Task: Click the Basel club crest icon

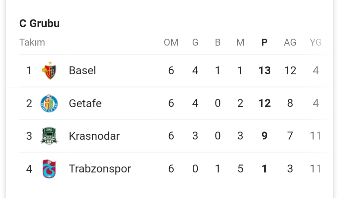Action: [49, 70]
